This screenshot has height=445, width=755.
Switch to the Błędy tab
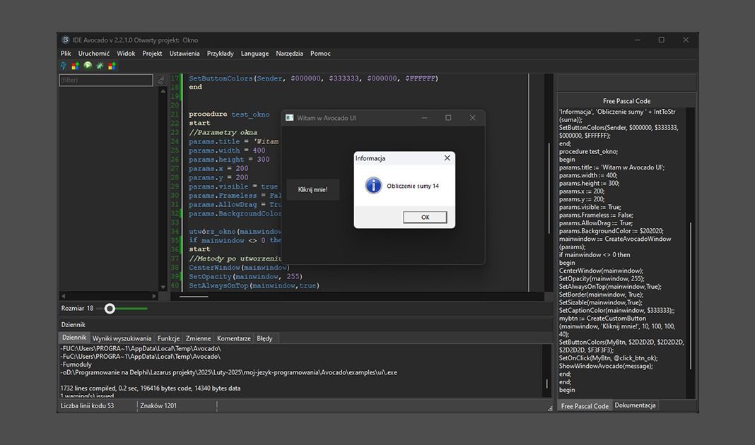click(x=264, y=338)
